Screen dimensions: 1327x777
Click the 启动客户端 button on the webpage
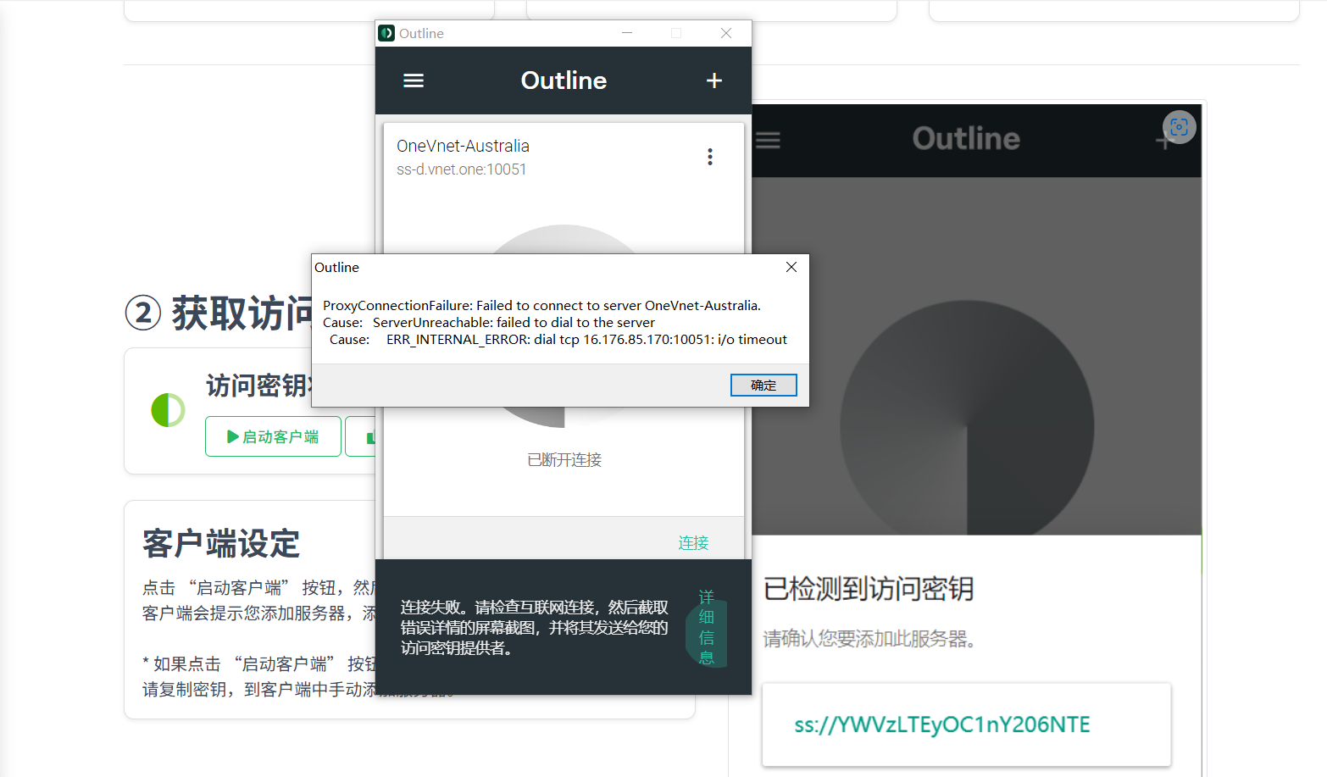point(273,436)
